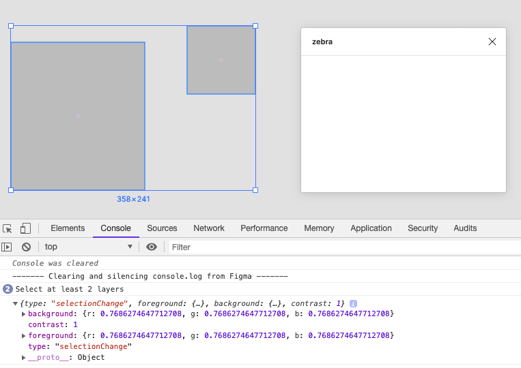The image size is (521, 368).
Task: Switch to the Elements tab
Action: pyautogui.click(x=68, y=228)
